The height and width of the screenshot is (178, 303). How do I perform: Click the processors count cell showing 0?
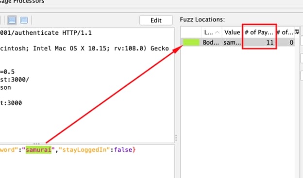pos(285,42)
